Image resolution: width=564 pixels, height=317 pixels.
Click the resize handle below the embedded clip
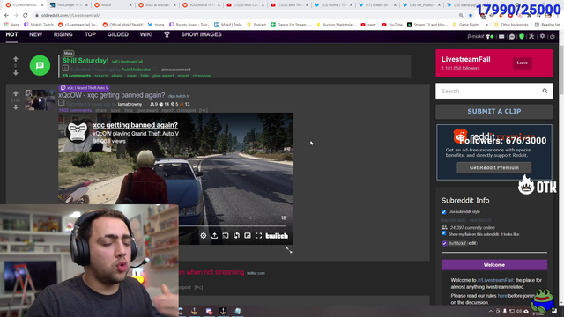pos(289,250)
